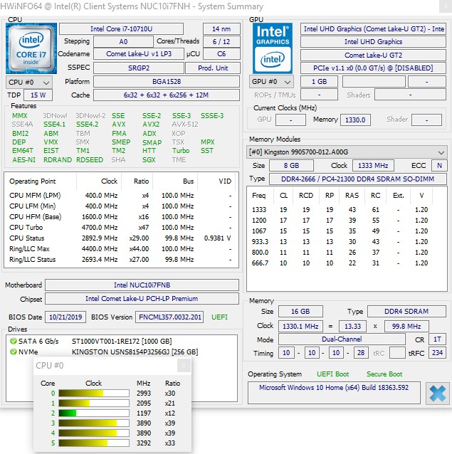The height and width of the screenshot is (454, 452).
Task: Click the CPU Status 2892.9 MHz row
Action: tap(121, 238)
